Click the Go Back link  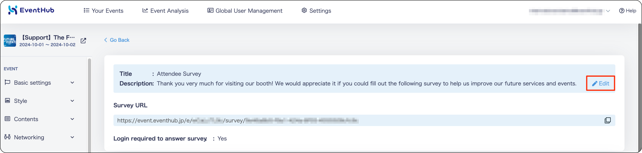(x=117, y=40)
